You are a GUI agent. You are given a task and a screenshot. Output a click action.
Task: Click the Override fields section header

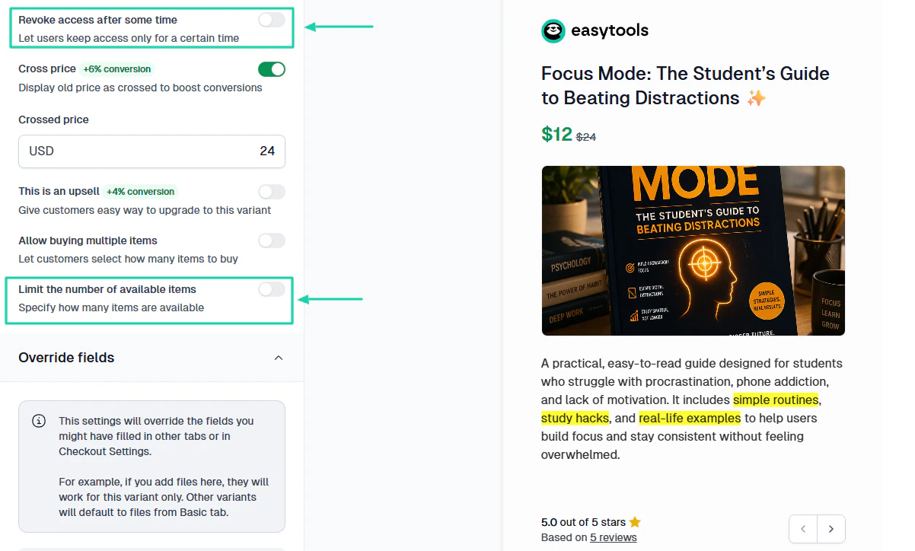(151, 358)
